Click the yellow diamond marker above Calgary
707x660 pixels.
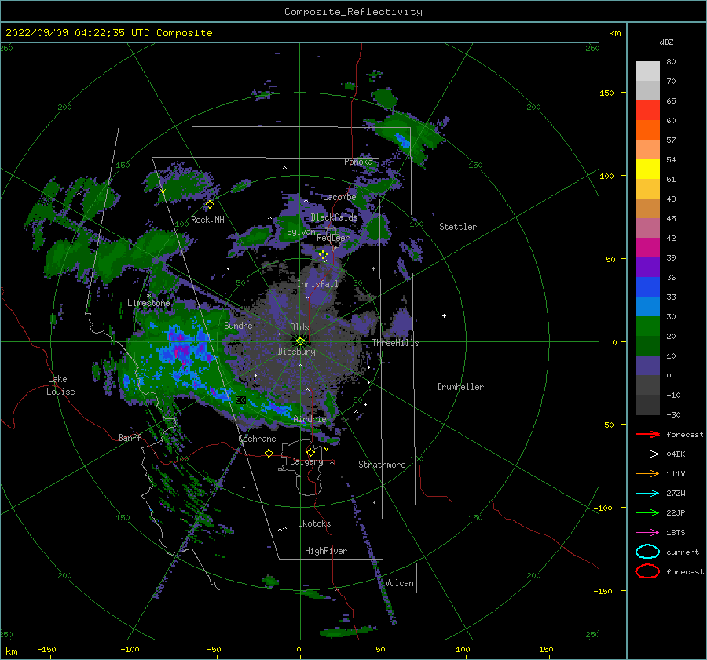pyautogui.click(x=310, y=452)
